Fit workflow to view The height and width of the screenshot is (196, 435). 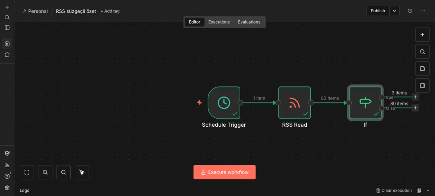point(27,172)
